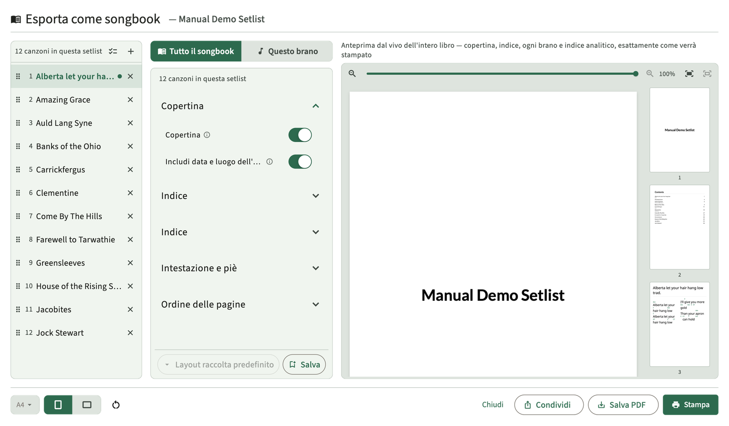The image size is (729, 426).
Task: Click the 100% zoom value
Action: [667, 74]
